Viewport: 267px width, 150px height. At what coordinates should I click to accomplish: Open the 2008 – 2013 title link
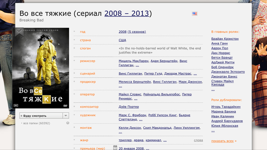tap(127, 13)
